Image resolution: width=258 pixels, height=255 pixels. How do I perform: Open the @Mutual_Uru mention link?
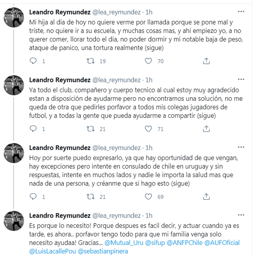tap(123, 243)
